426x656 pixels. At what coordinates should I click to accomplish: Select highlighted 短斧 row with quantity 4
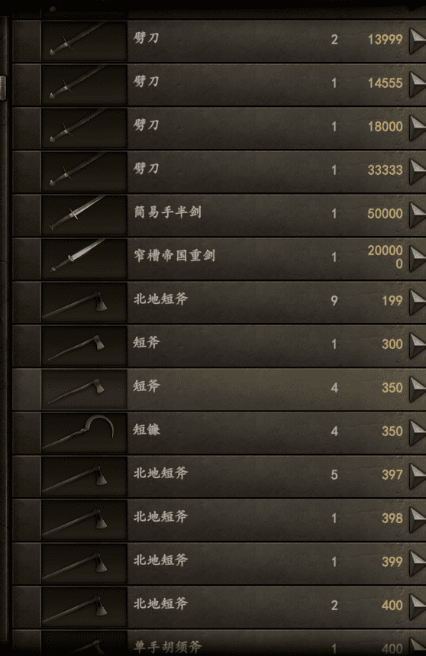(x=219, y=389)
